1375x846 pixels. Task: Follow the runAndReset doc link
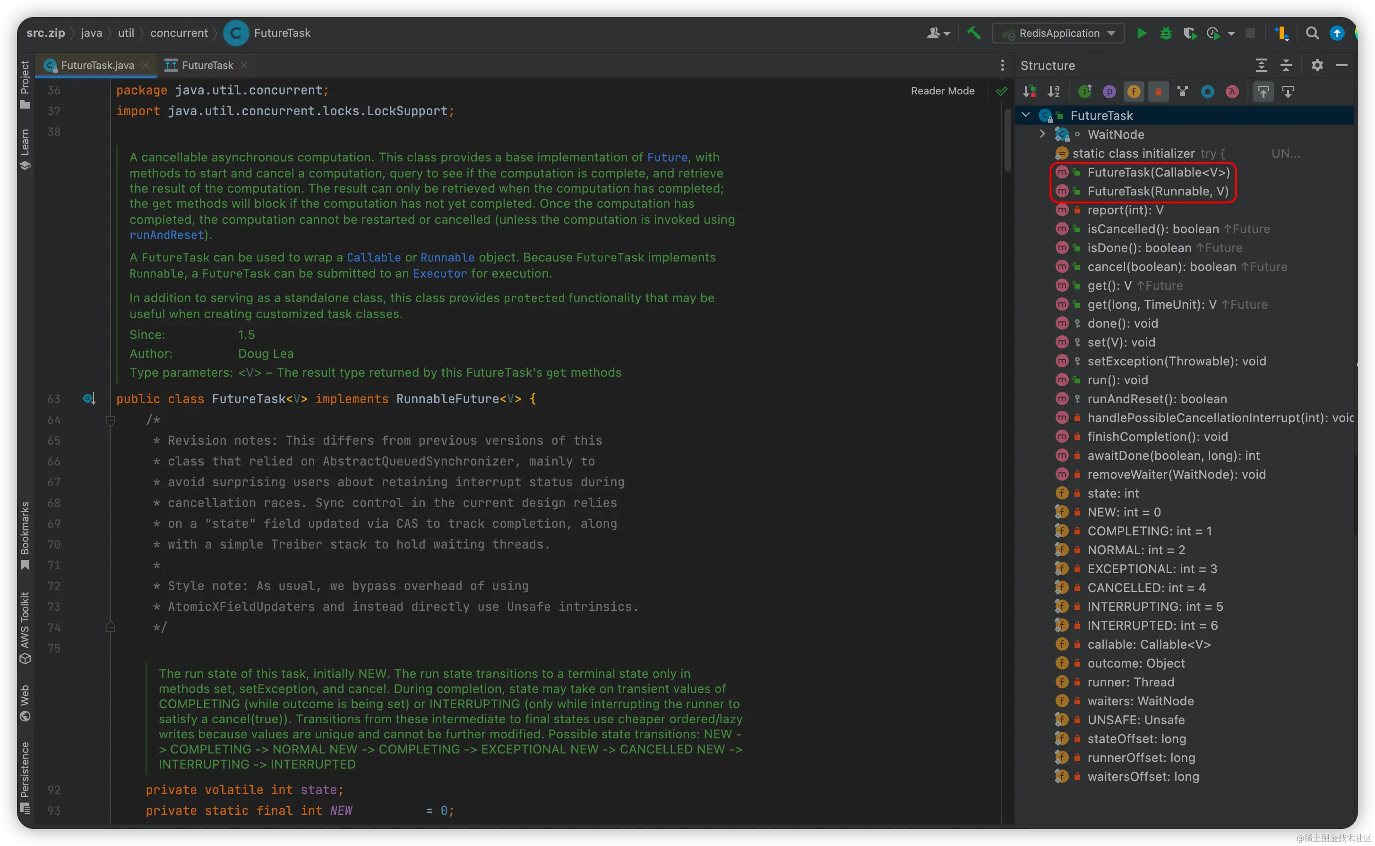tap(166, 235)
